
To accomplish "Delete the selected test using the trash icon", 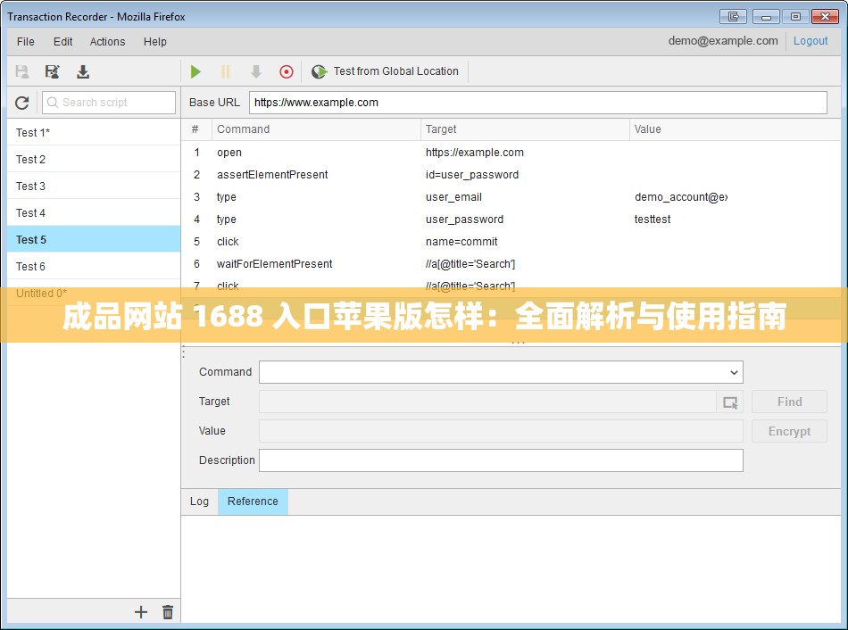I will pos(167,612).
